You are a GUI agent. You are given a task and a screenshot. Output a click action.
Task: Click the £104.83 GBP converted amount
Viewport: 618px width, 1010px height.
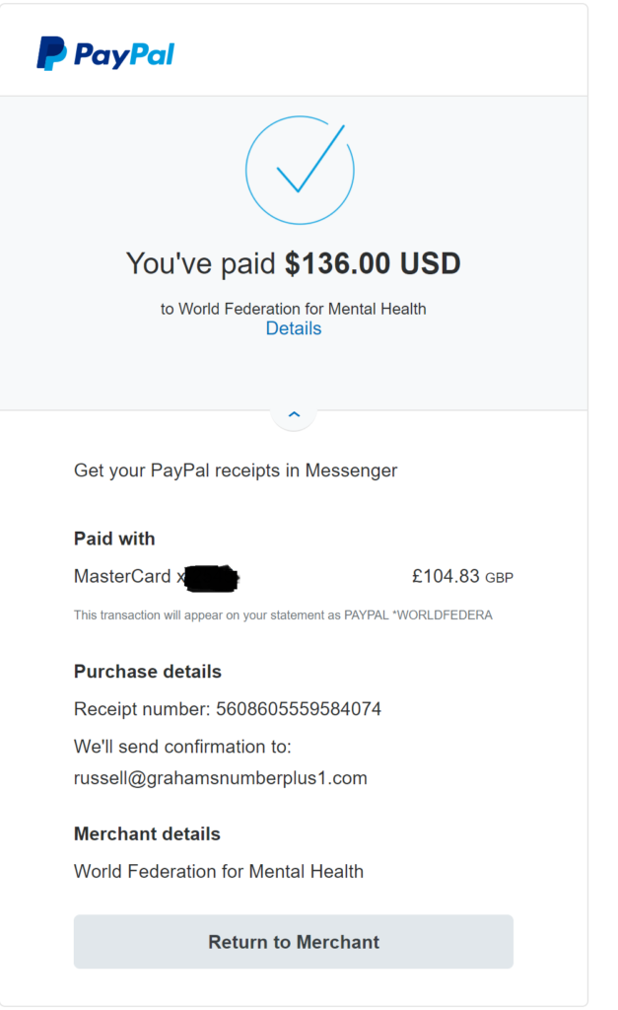(462, 577)
